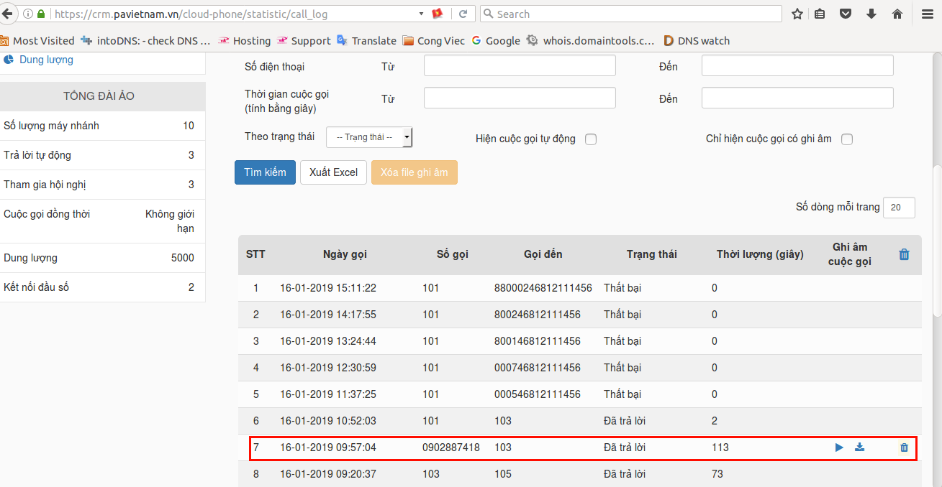Open the downloads arrow icon
942x487 pixels.
click(871, 14)
